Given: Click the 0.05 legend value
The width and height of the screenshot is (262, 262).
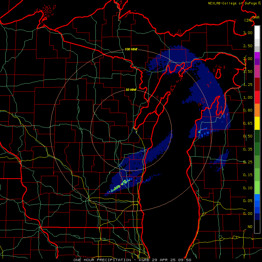Looking at the screenshot, I should (248, 201).
